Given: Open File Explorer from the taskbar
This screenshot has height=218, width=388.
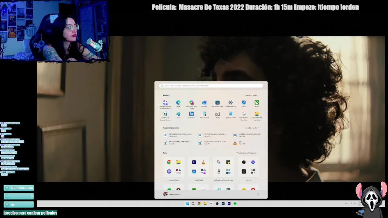Looking at the screenshot, I should 205,204.
